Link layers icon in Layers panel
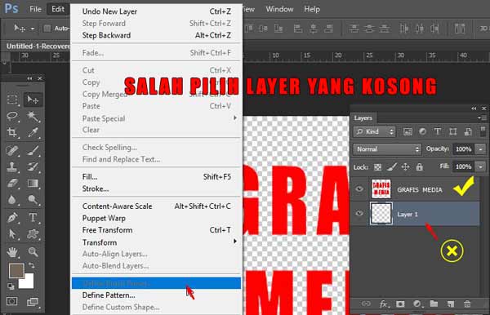 pyautogui.click(x=366, y=304)
